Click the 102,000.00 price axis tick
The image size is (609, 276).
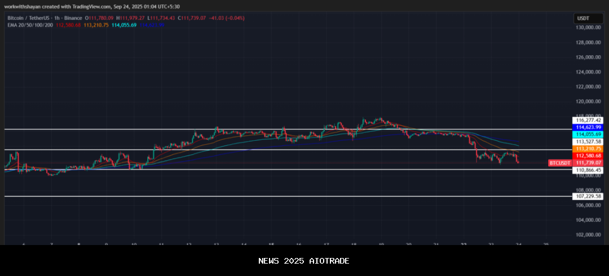(x=588, y=235)
